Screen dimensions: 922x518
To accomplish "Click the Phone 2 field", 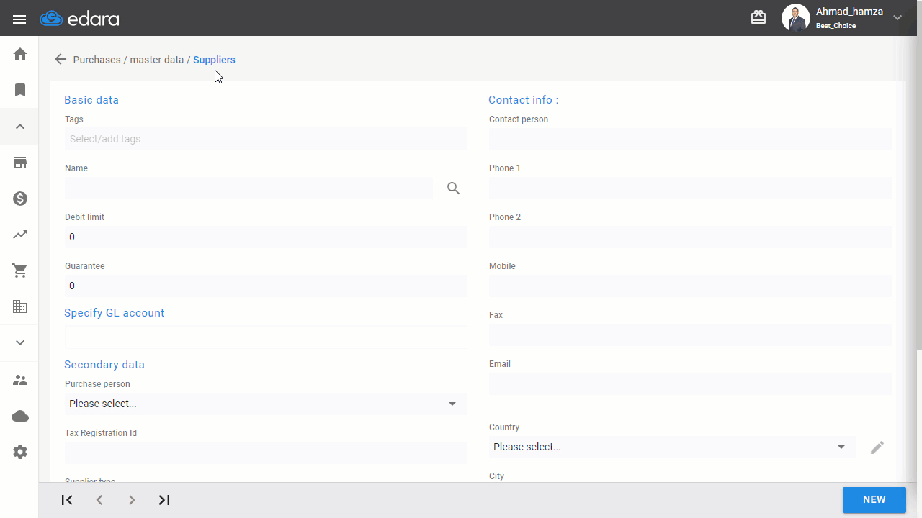I will point(690,237).
